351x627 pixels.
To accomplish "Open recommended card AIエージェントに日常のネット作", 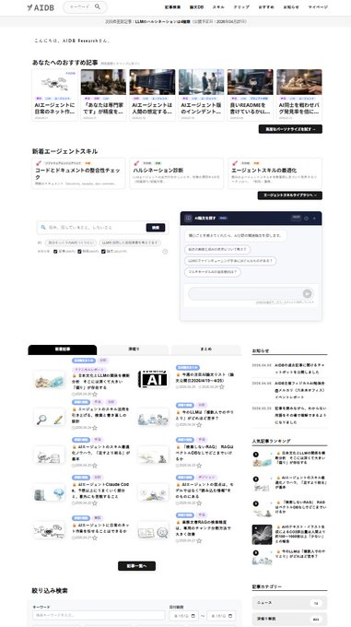I will tap(55, 95).
